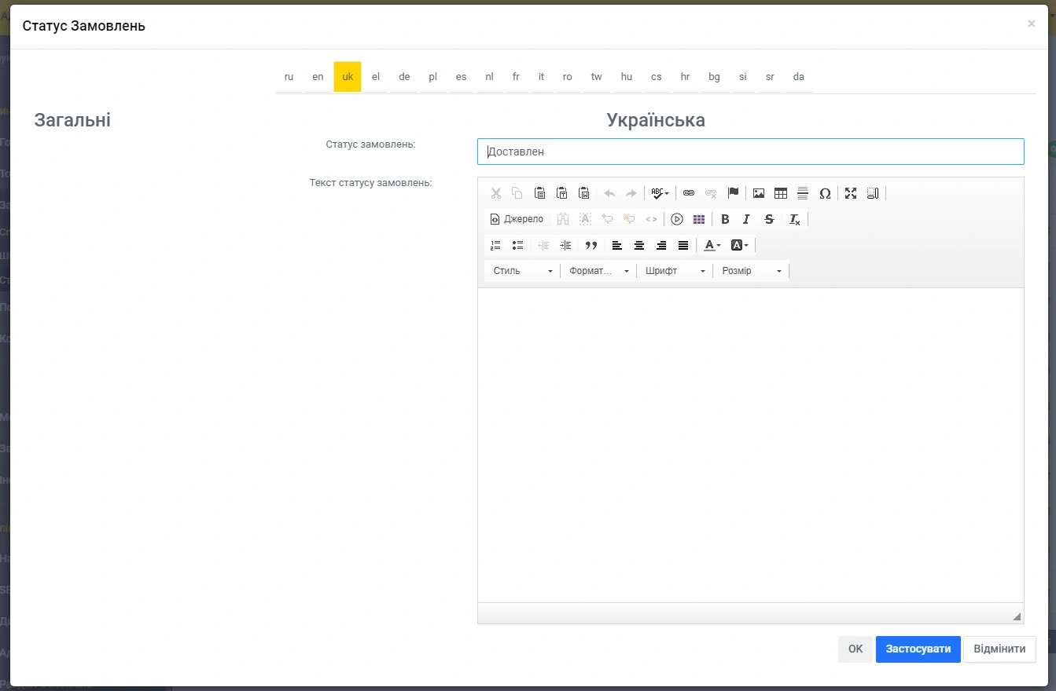Insert an anchor with the flag icon

(x=733, y=193)
